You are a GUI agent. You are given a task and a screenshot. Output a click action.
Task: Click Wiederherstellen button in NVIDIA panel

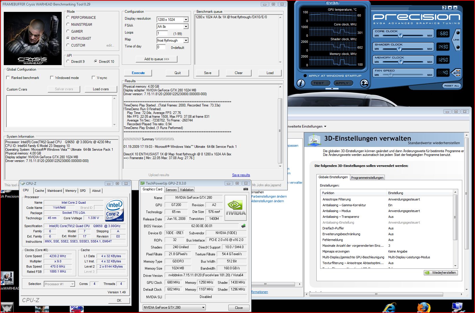coord(441,273)
